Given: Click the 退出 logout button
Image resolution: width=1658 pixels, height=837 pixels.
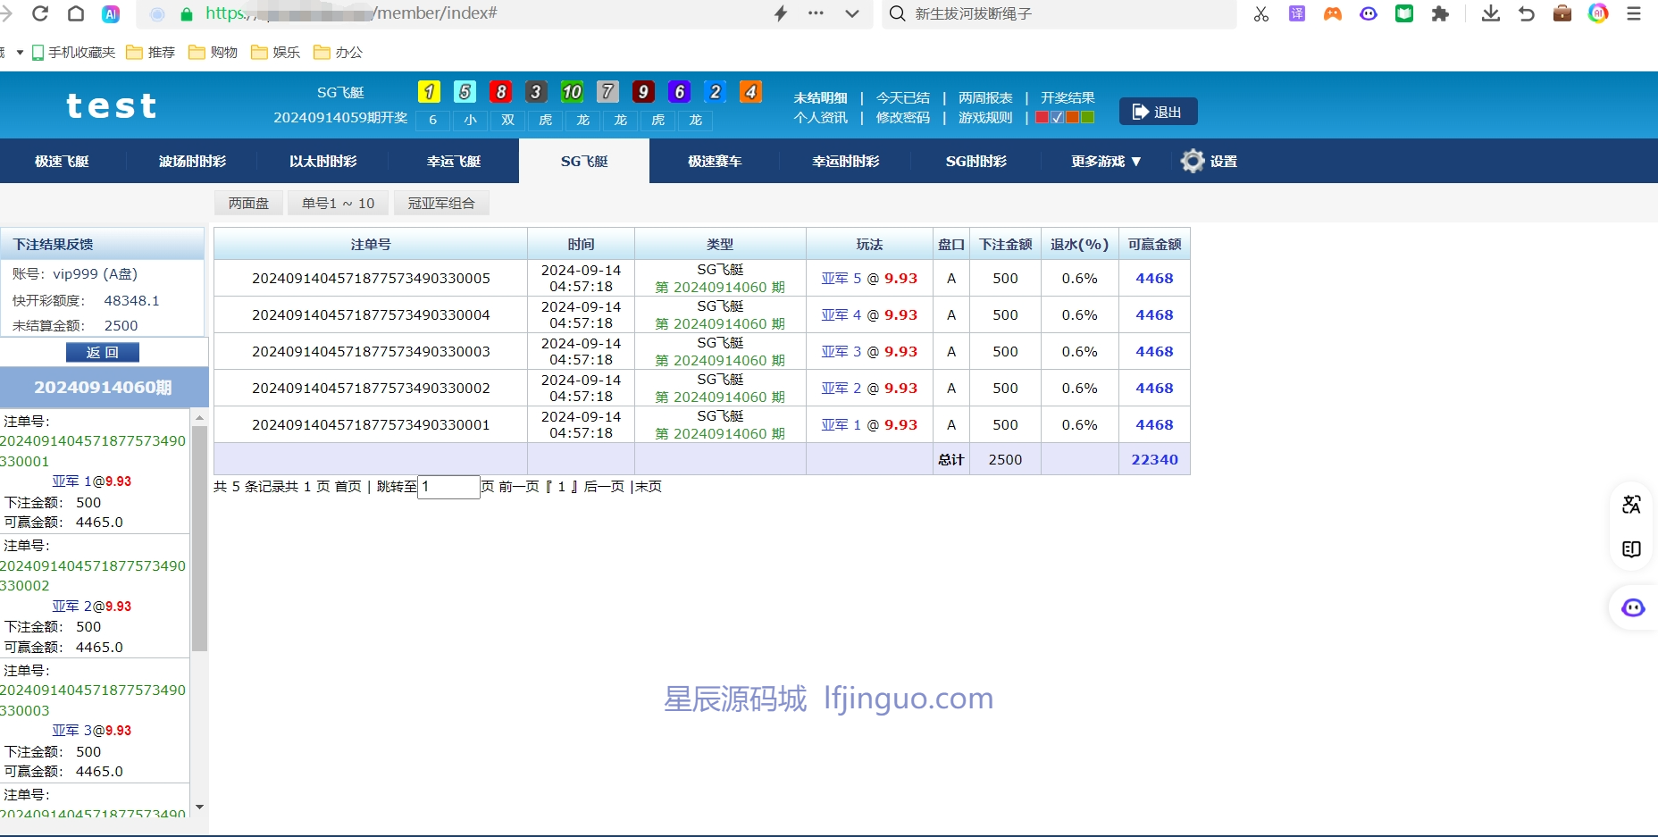Looking at the screenshot, I should (1158, 112).
